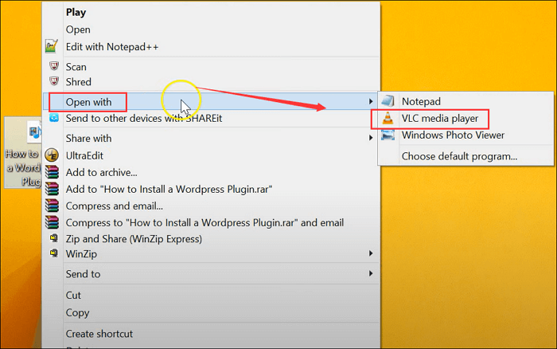Select the media file icon on the desktop
Image resolution: width=557 pixels, height=349 pixels.
[34, 132]
